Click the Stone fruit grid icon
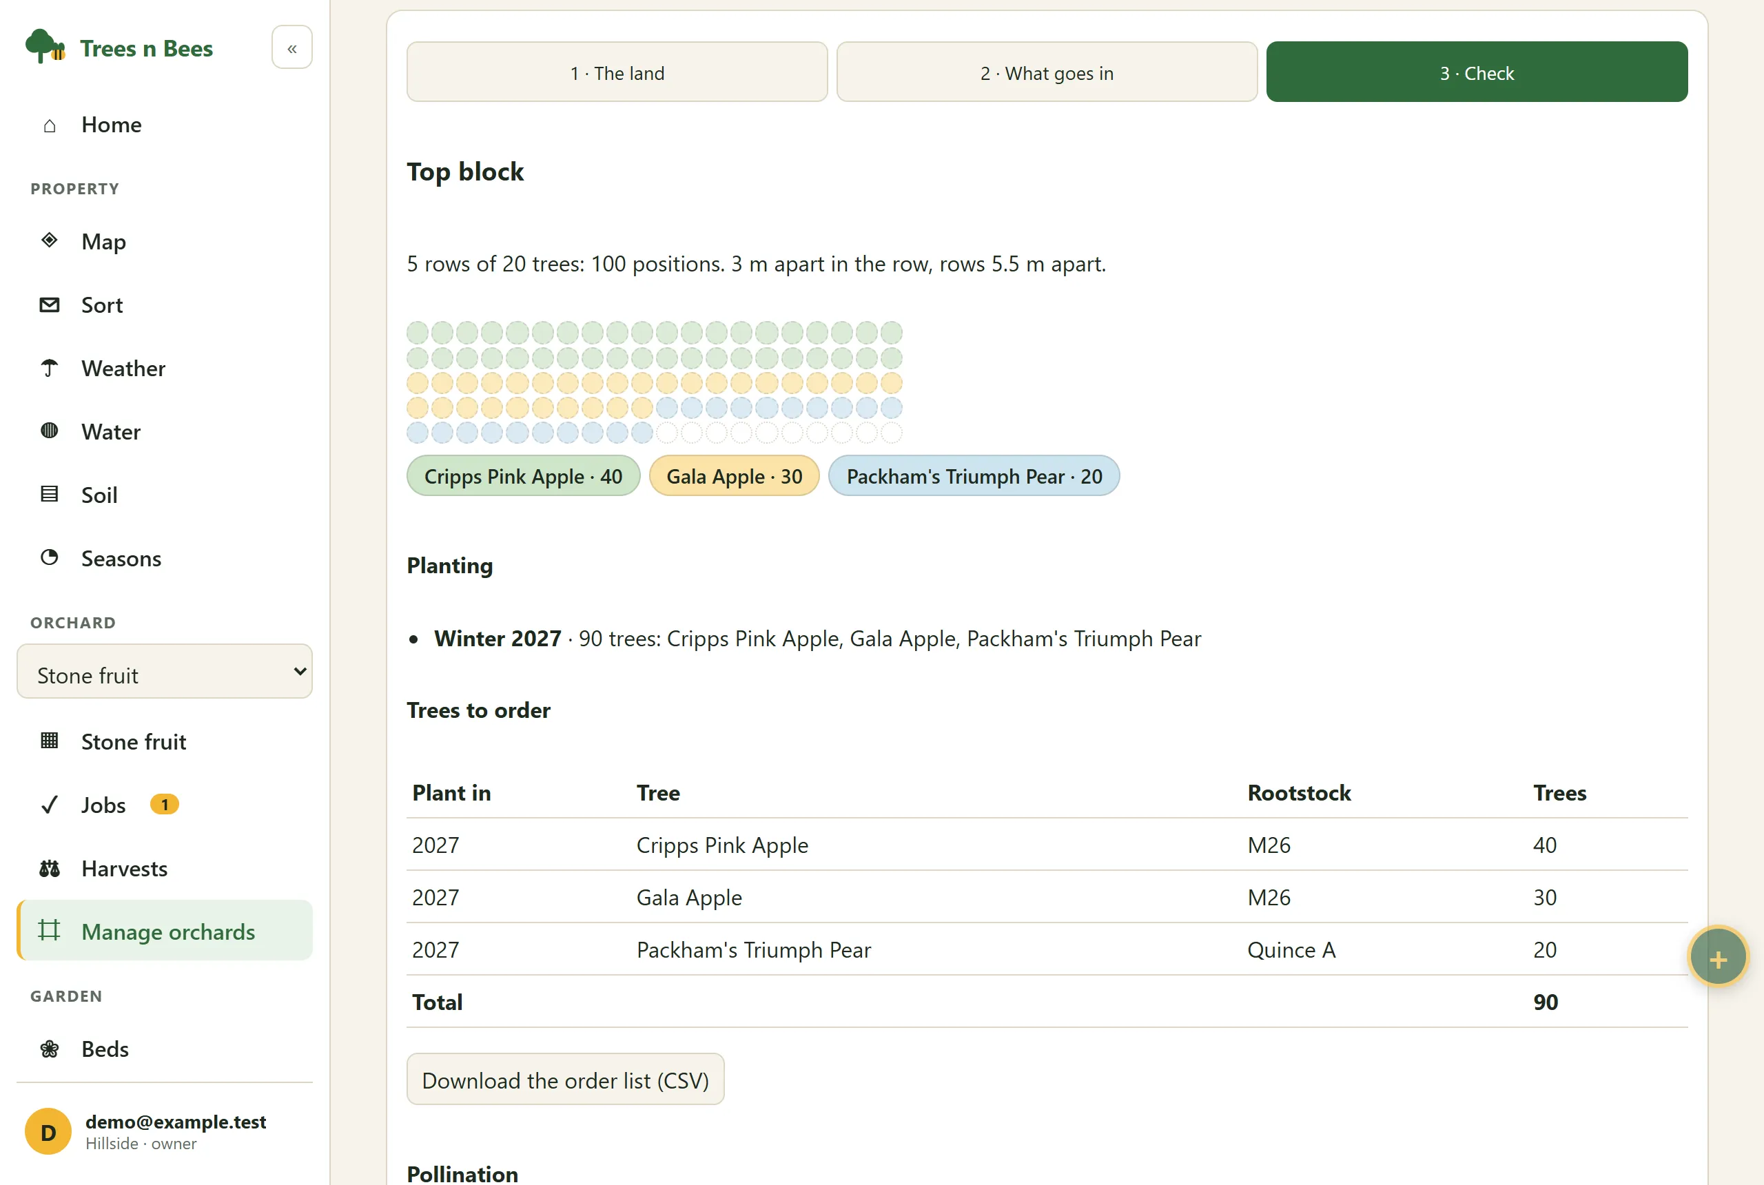Image resolution: width=1764 pixels, height=1185 pixels. (x=49, y=741)
